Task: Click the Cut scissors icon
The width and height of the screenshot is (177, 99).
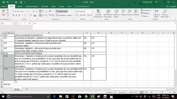Action: coord(8,10)
